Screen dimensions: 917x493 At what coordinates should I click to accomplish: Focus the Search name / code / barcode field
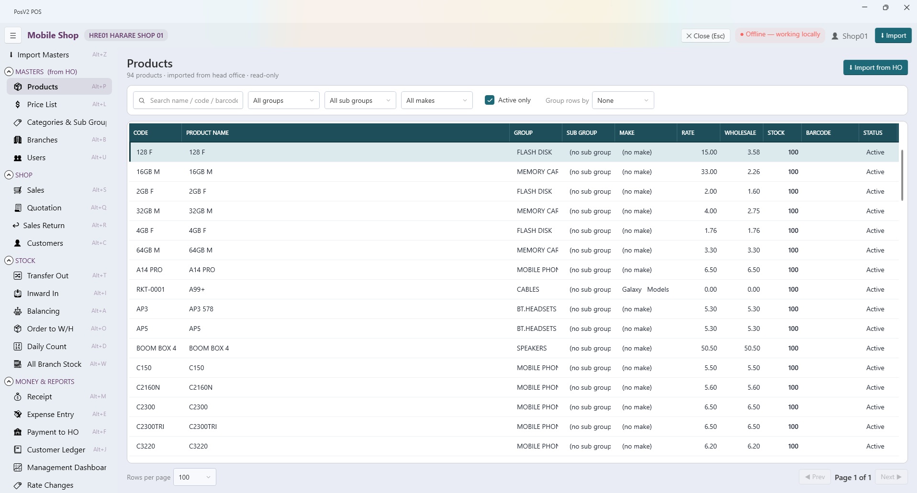188,100
